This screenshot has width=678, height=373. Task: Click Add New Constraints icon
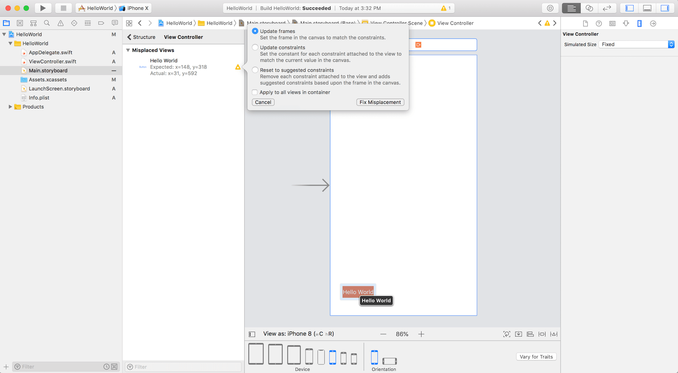click(x=542, y=334)
